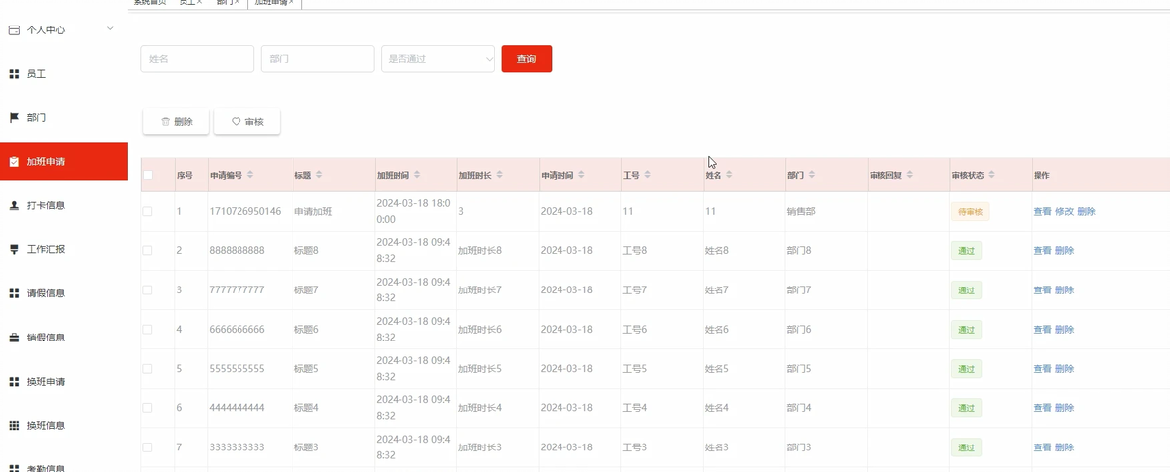Expand the 个人中心 sidebar menu
The height and width of the screenshot is (472, 1170).
(110, 29)
